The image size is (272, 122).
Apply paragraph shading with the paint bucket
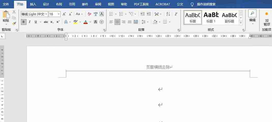[x=155, y=22]
